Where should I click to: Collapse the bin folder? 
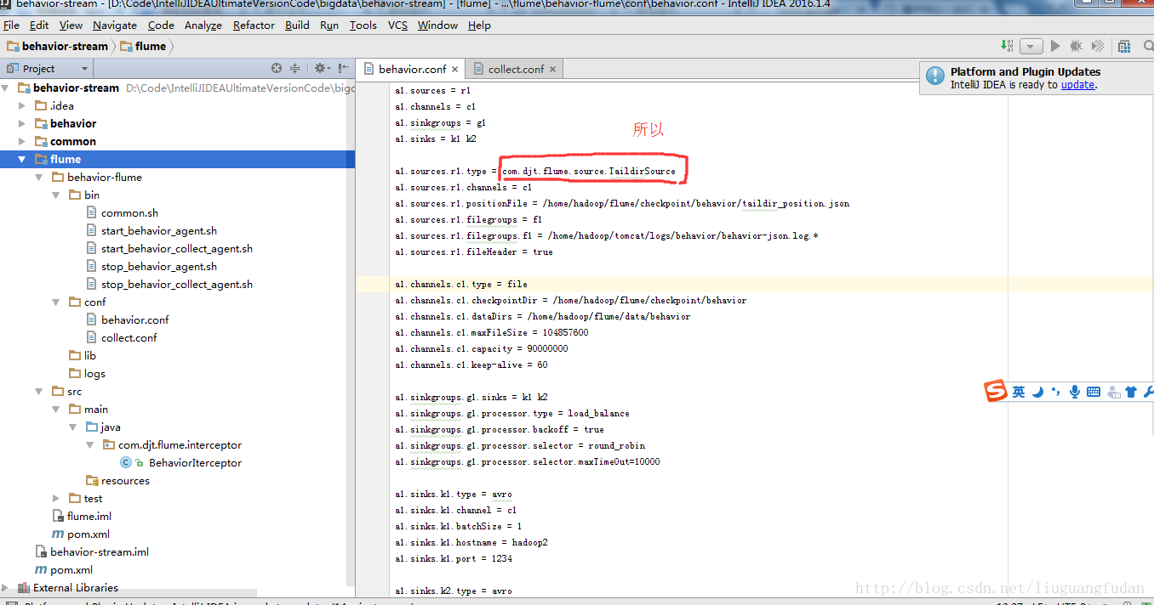[x=56, y=195]
